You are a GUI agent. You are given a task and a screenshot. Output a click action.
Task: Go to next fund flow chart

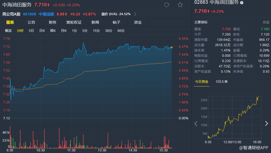266,123
